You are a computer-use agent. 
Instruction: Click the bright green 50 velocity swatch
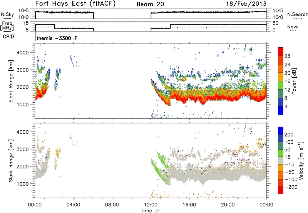(281, 153)
